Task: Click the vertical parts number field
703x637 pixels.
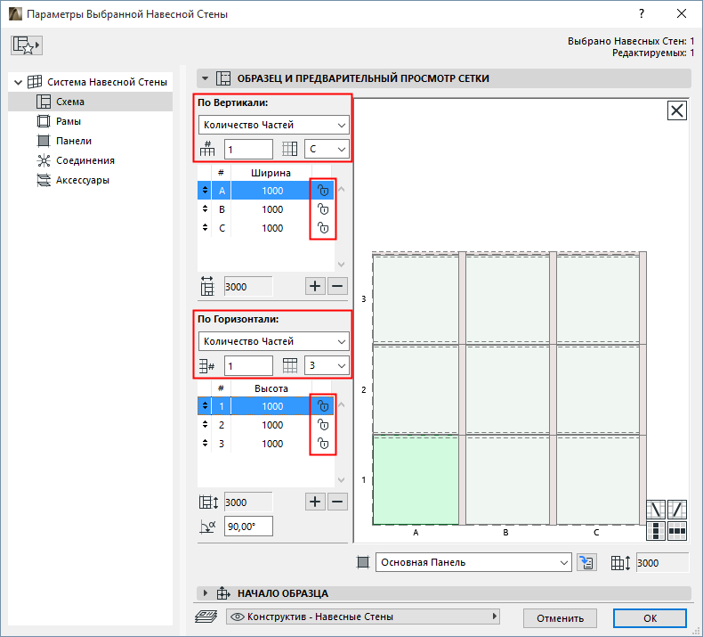Action: (248, 149)
